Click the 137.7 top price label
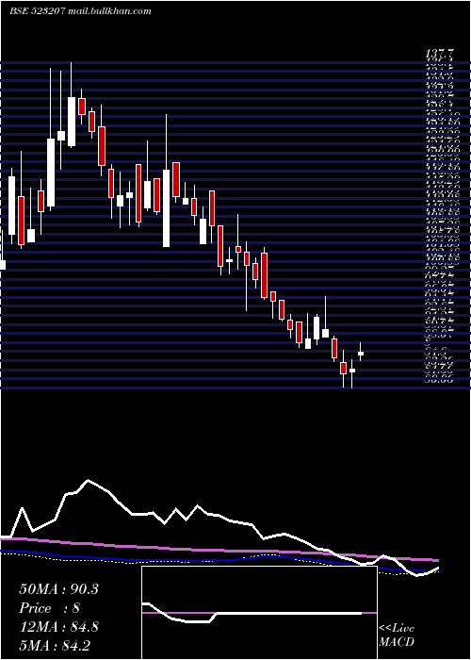Image resolution: width=471 pixels, height=660 pixels. click(x=440, y=54)
